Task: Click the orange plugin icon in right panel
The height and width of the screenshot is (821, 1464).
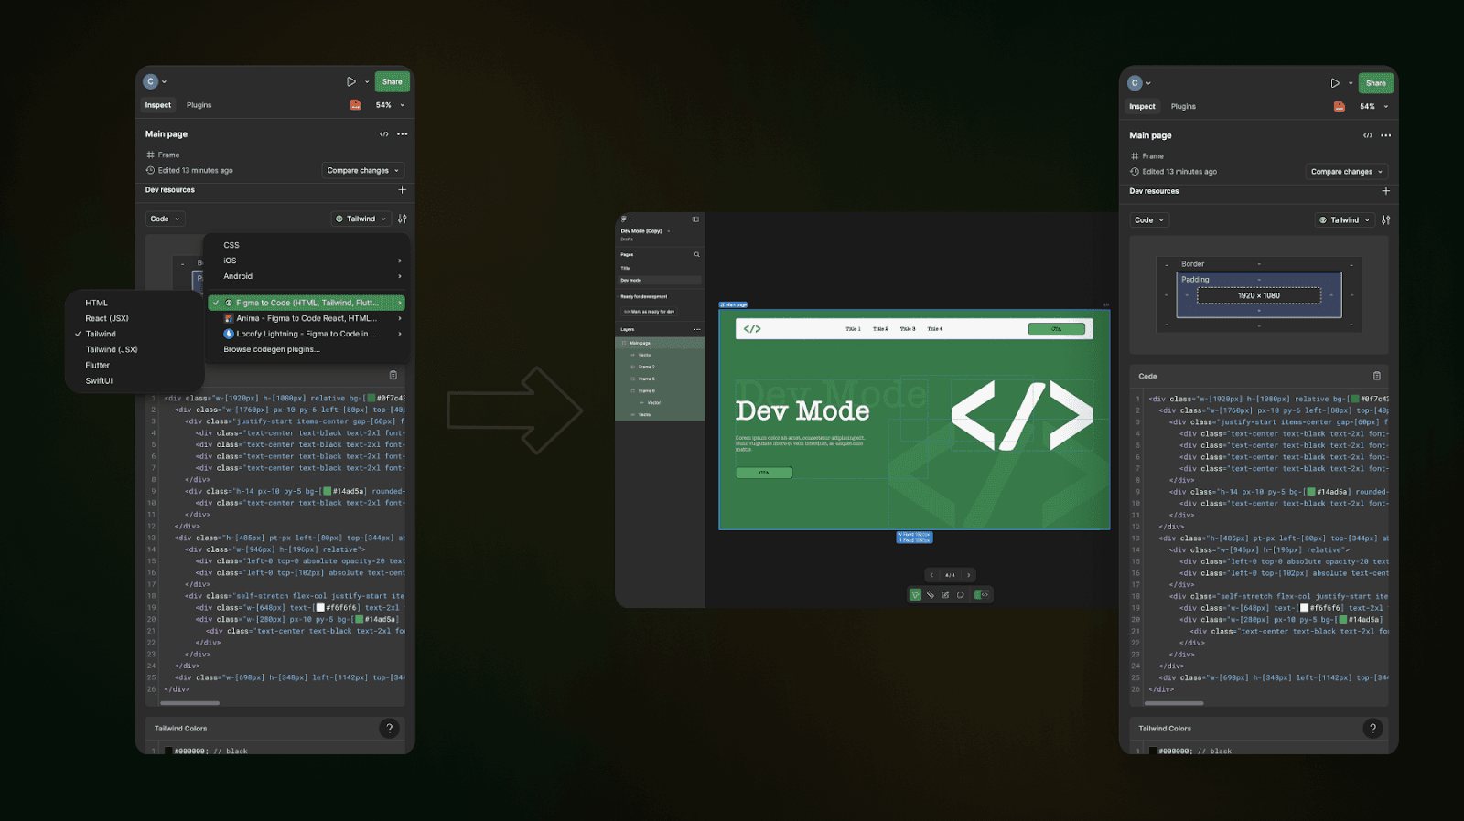Action: (1340, 106)
